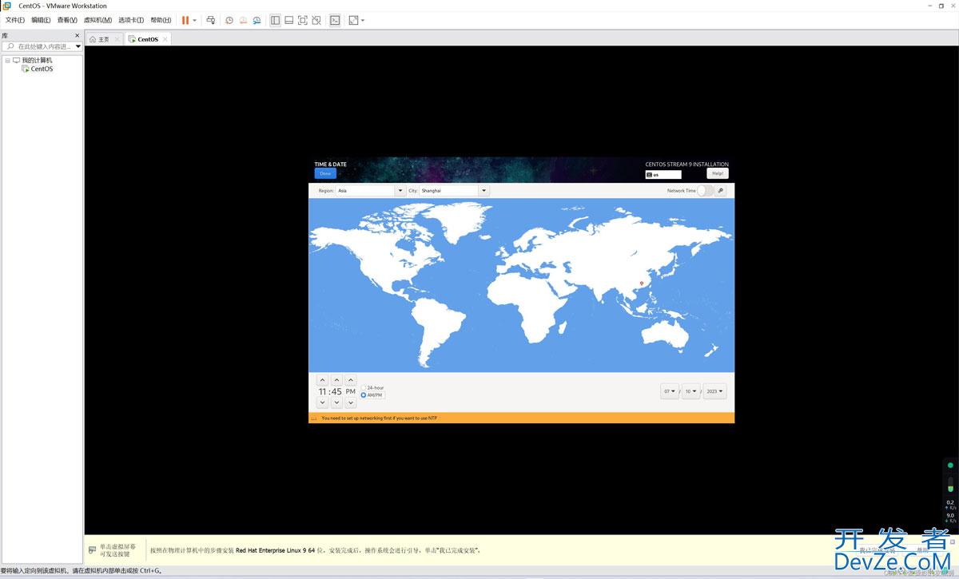This screenshot has height=579, width=959.
Task: Select the AM/PM radio button
Action: (364, 395)
